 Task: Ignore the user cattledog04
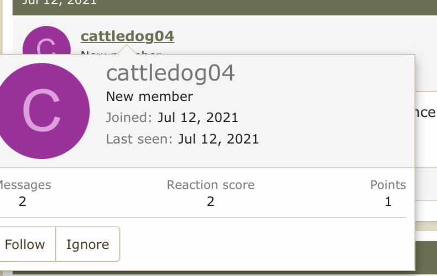88,245
